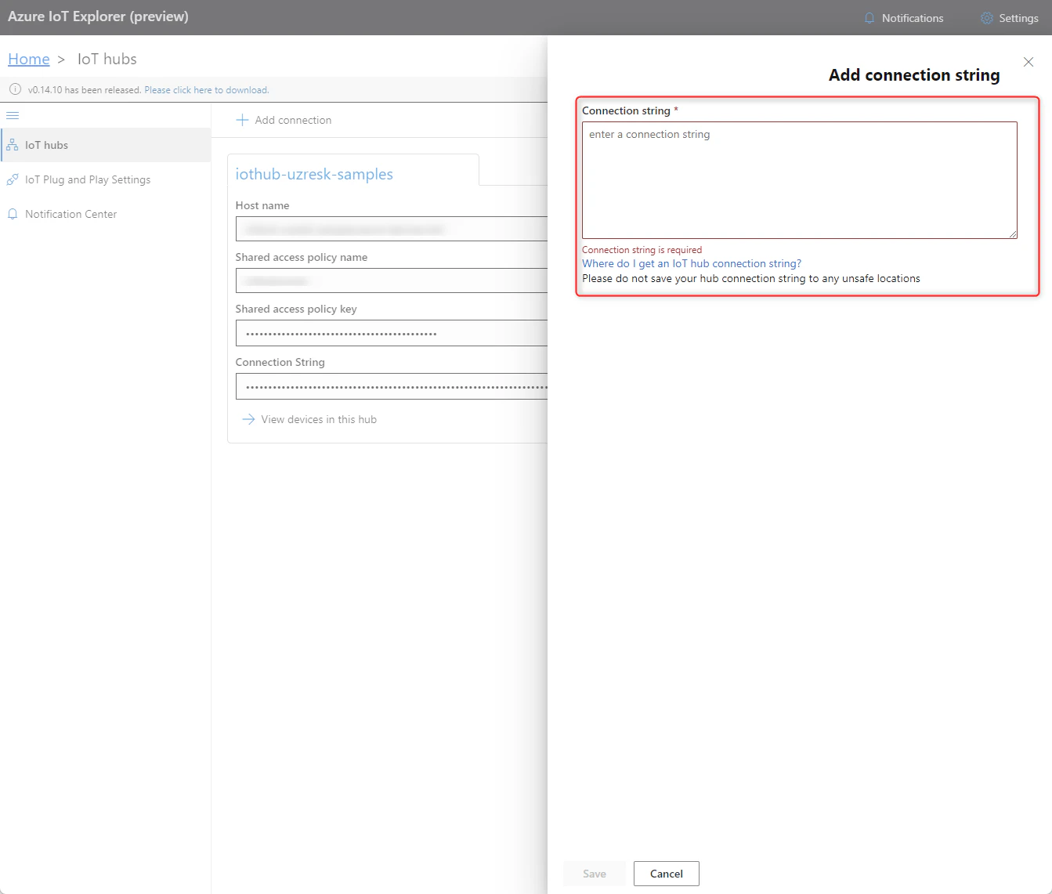This screenshot has width=1052, height=894.
Task: Click the Save button
Action: (595, 874)
